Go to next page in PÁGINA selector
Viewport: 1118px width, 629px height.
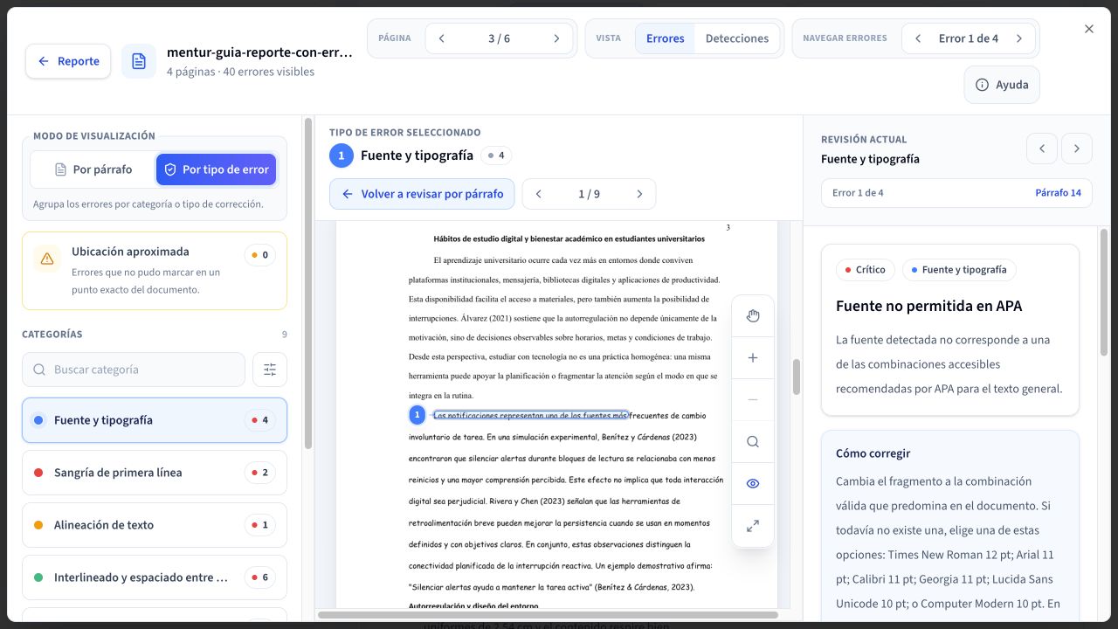(x=556, y=38)
